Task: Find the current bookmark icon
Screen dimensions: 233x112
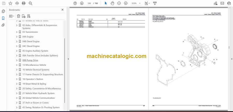Action: (x=29, y=16)
